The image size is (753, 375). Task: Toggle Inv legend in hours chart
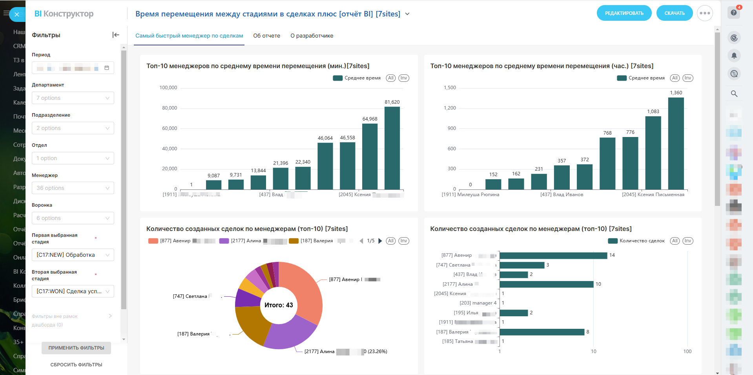coord(687,78)
